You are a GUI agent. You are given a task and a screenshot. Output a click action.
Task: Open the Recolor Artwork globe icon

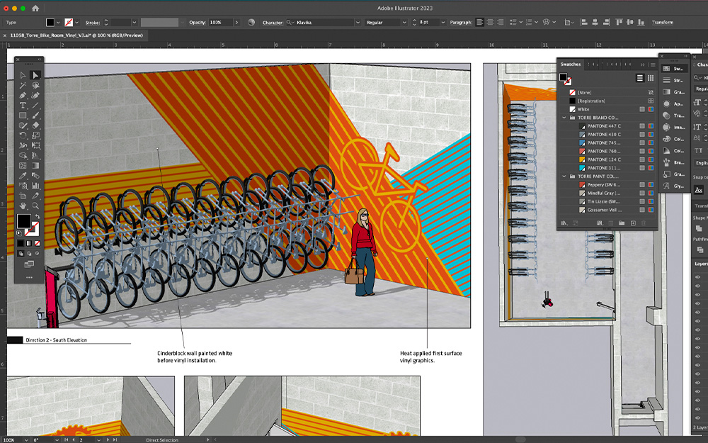[251, 22]
